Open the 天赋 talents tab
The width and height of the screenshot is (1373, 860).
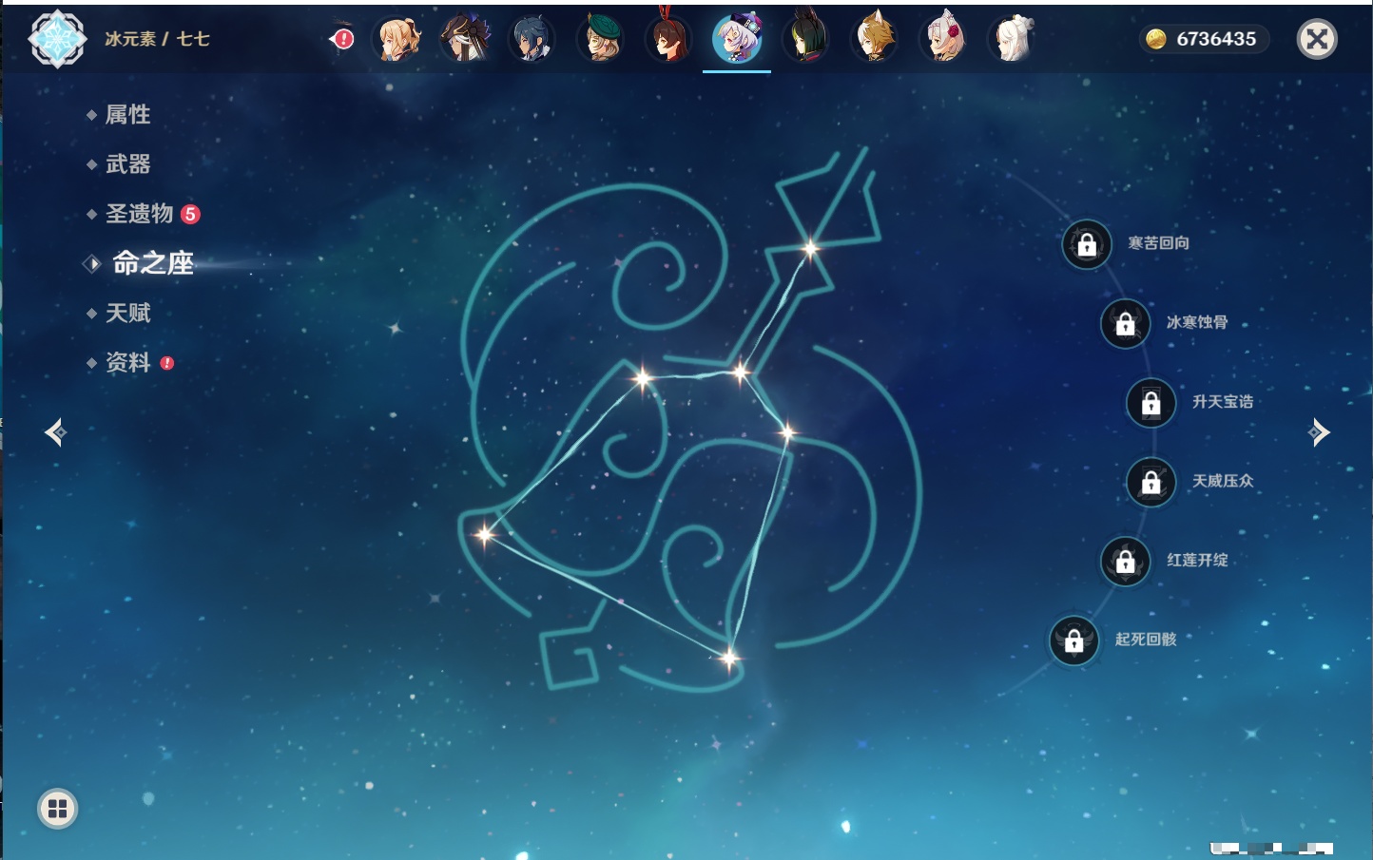point(127,313)
